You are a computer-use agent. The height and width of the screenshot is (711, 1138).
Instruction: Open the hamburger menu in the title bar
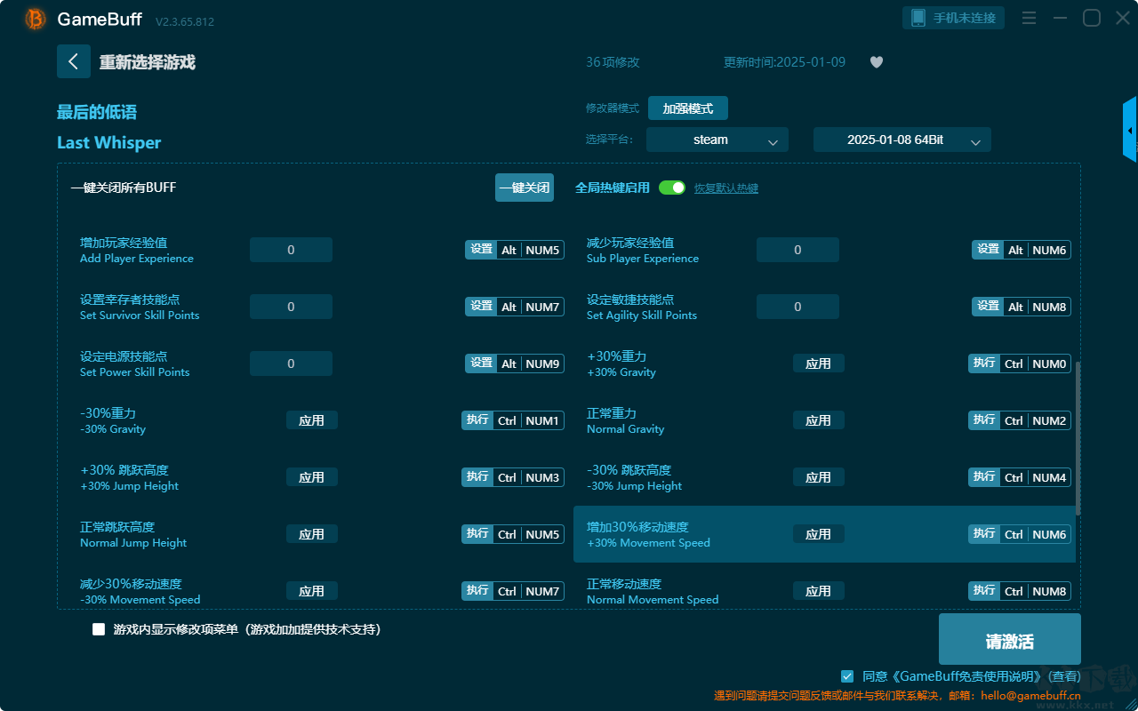pyautogui.click(x=1029, y=18)
